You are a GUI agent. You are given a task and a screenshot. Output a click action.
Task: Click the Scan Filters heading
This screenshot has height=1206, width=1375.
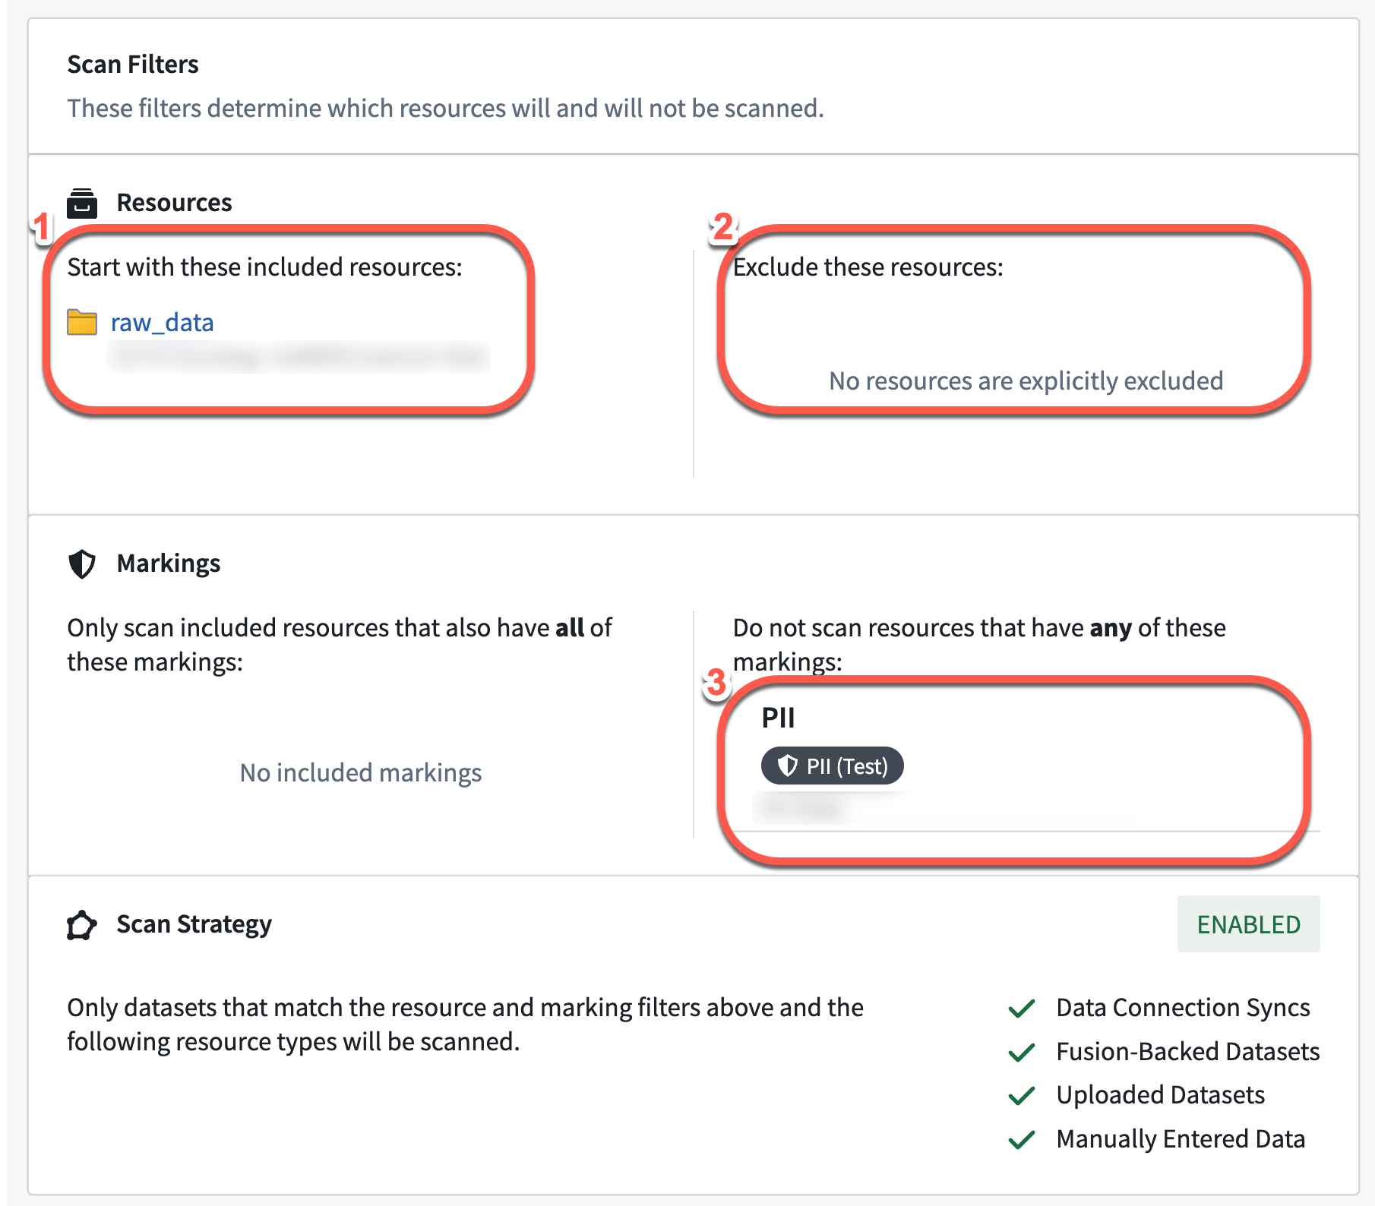click(x=132, y=64)
